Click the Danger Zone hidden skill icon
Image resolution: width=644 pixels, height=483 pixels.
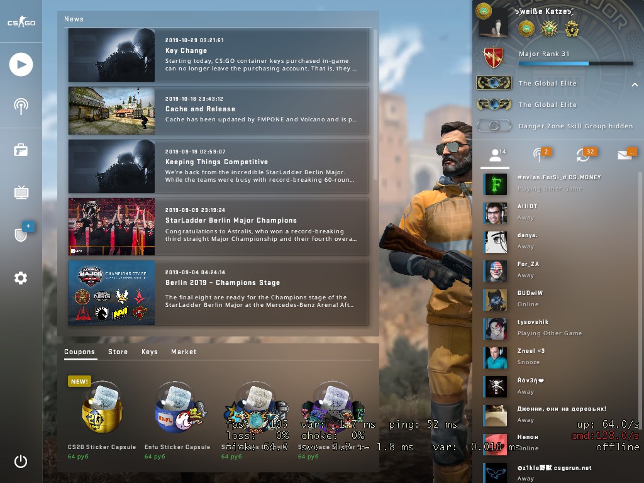(x=494, y=126)
